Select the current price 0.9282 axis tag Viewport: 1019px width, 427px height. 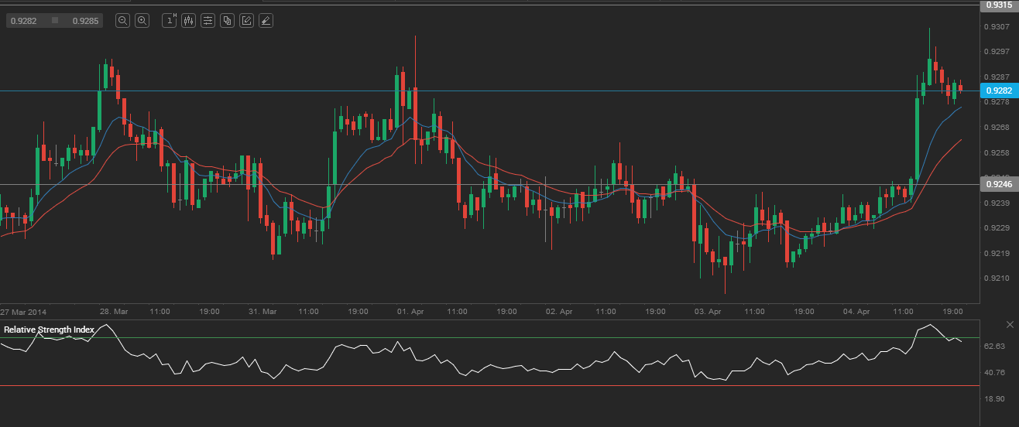coord(999,91)
